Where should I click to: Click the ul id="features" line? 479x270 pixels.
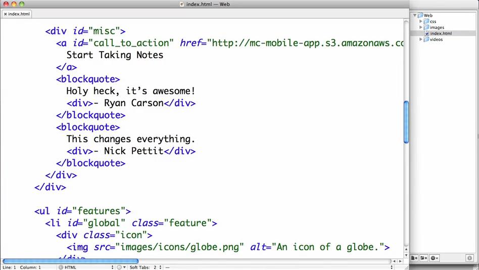[x=82, y=211]
